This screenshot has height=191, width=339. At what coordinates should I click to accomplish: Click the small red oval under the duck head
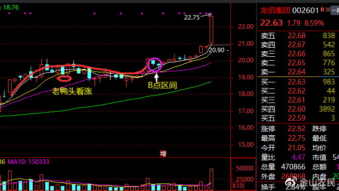(64, 78)
